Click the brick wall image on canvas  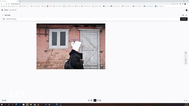71,46
